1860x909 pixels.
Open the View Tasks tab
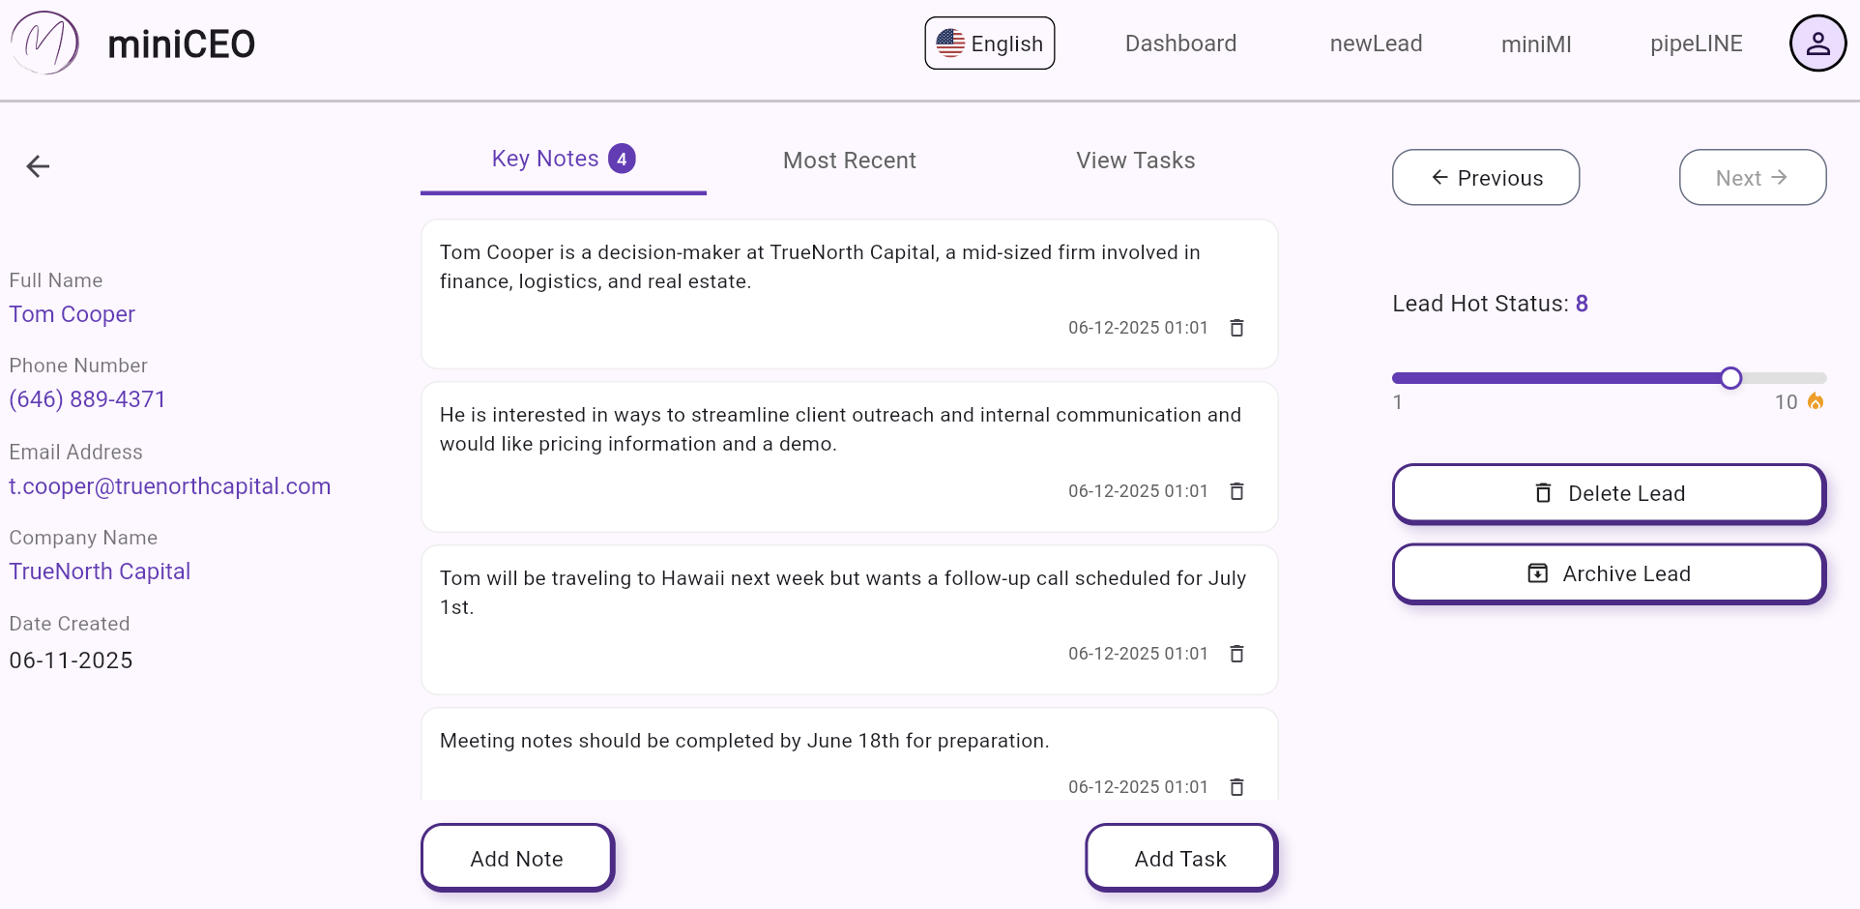point(1135,161)
